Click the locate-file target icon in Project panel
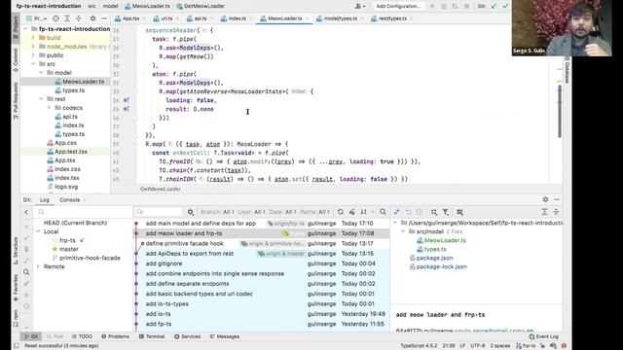 point(55,18)
